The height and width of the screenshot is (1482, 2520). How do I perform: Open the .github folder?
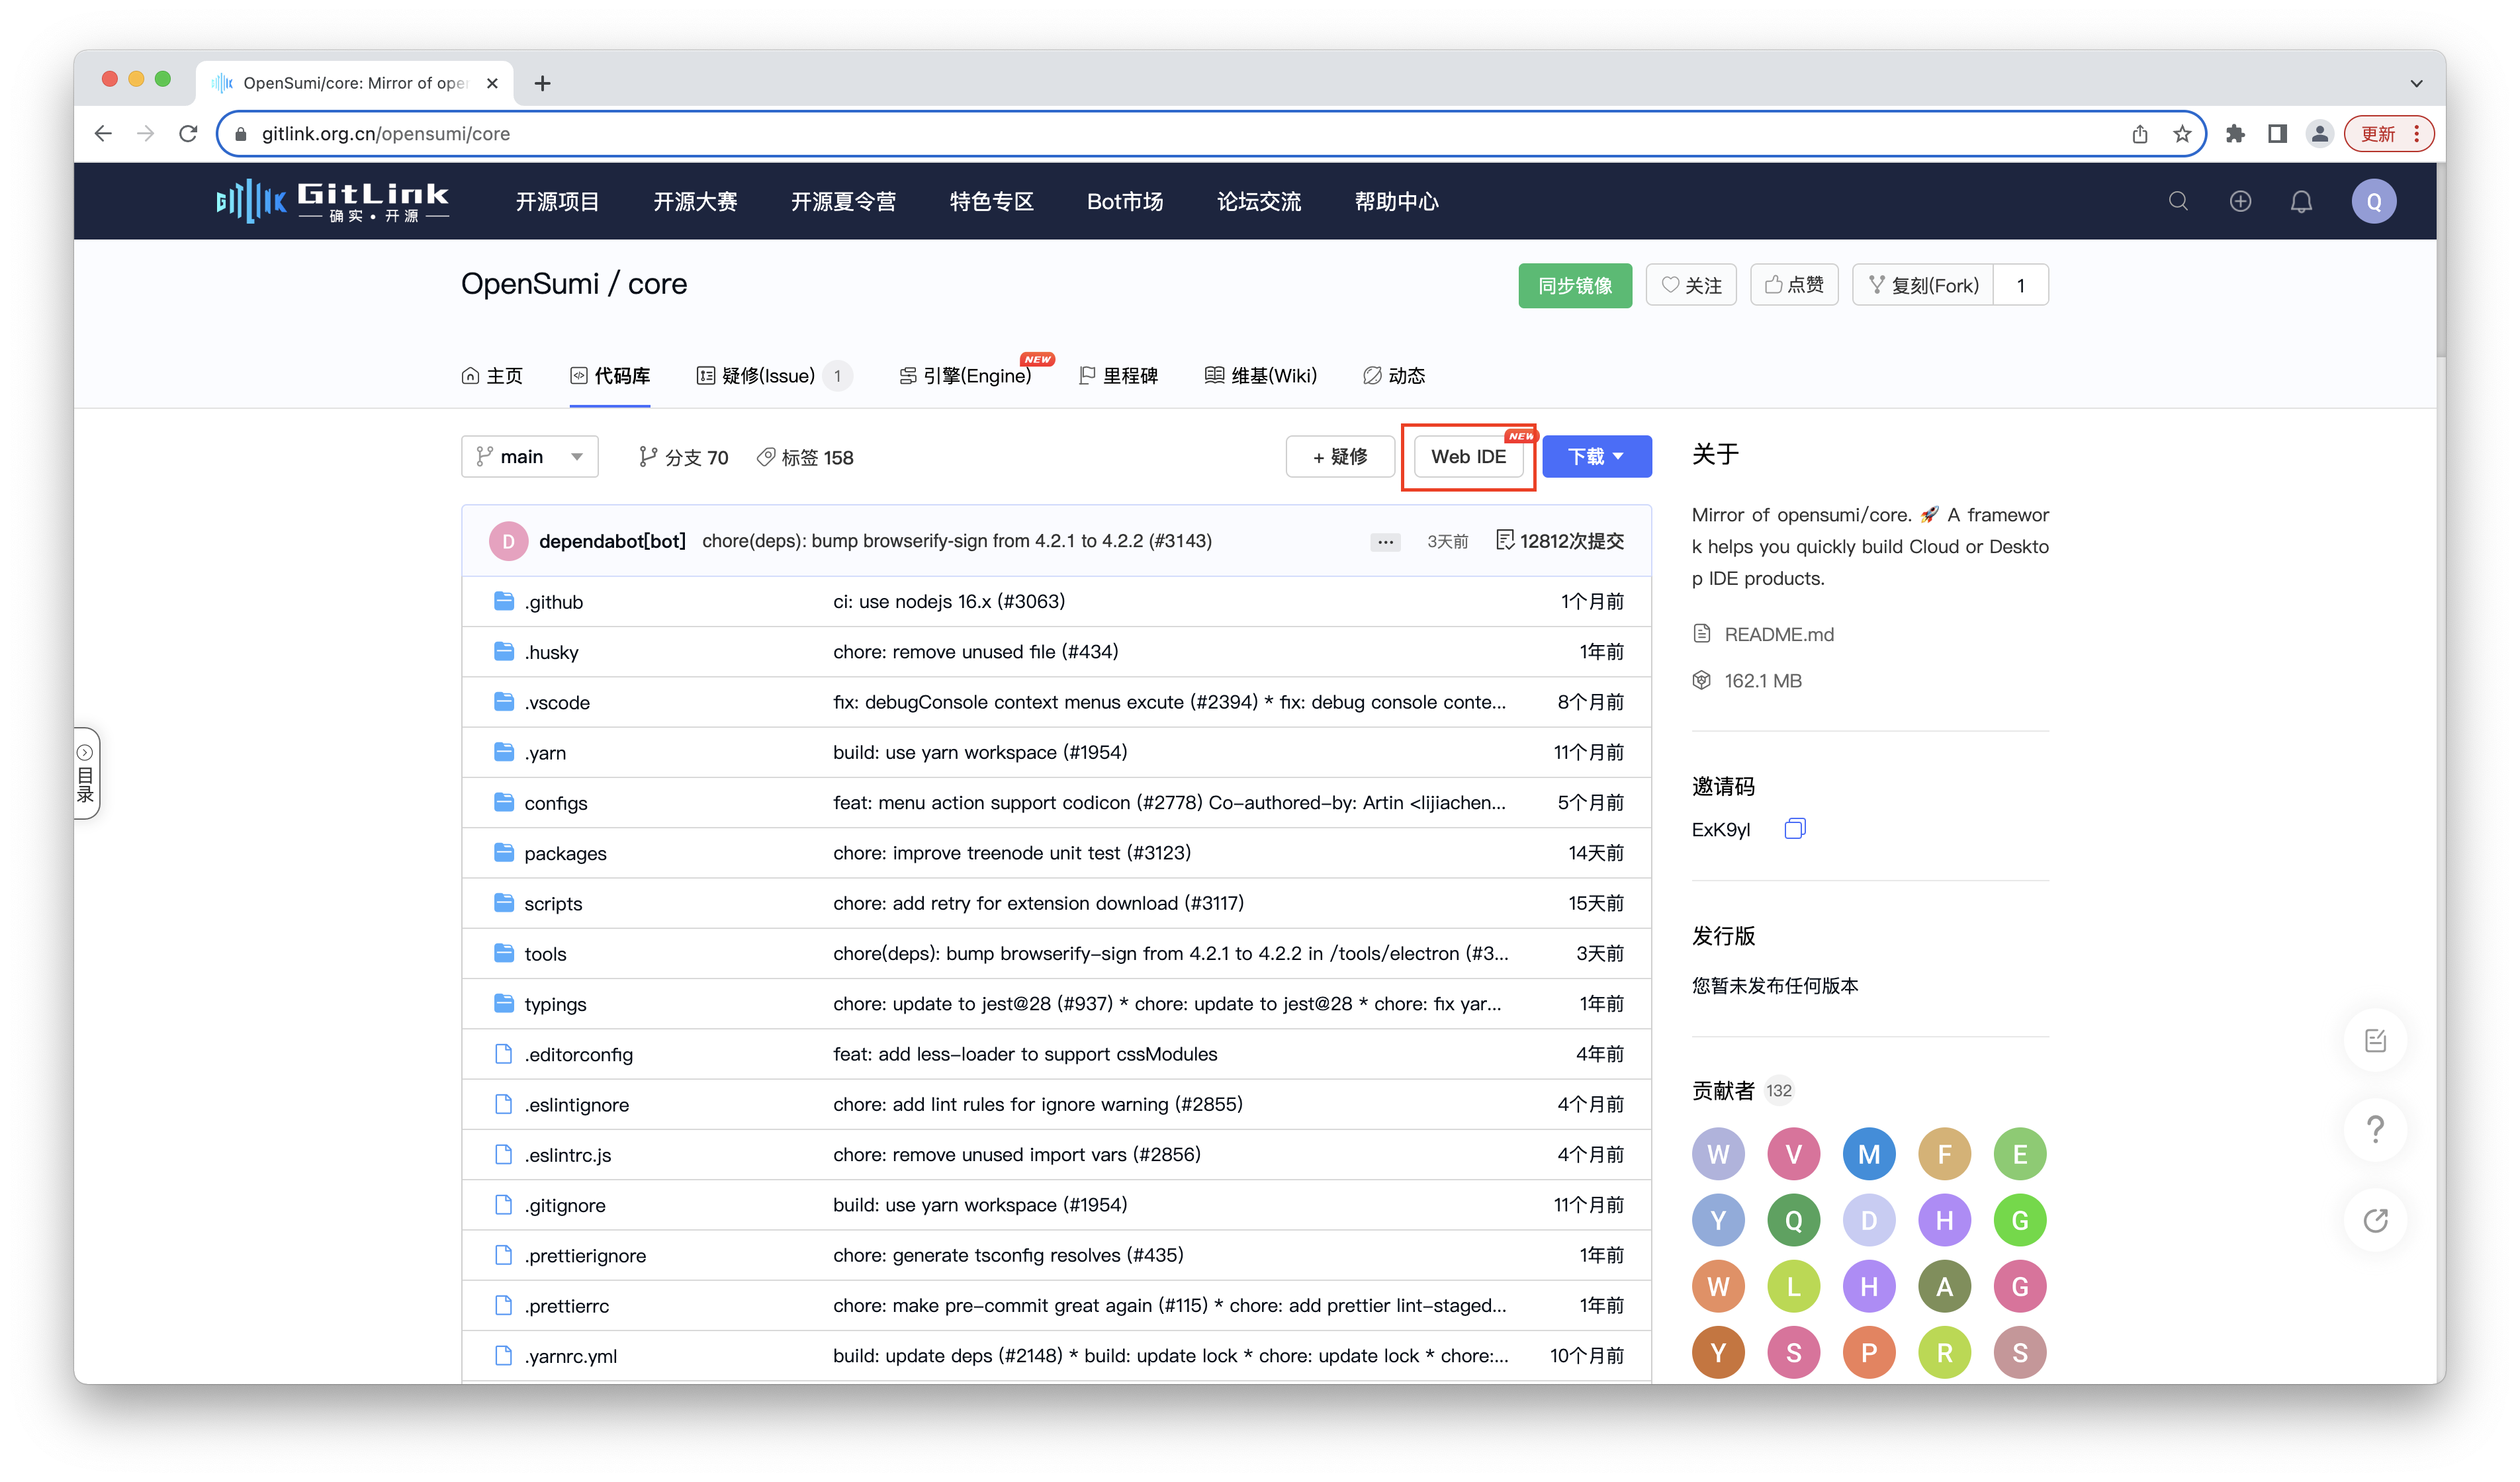(x=554, y=601)
